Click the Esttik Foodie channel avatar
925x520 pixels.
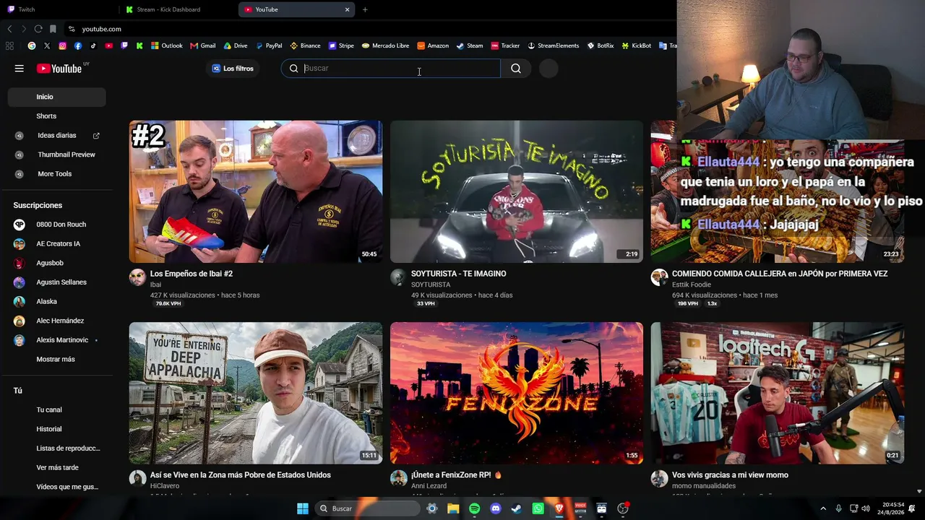pos(659,277)
